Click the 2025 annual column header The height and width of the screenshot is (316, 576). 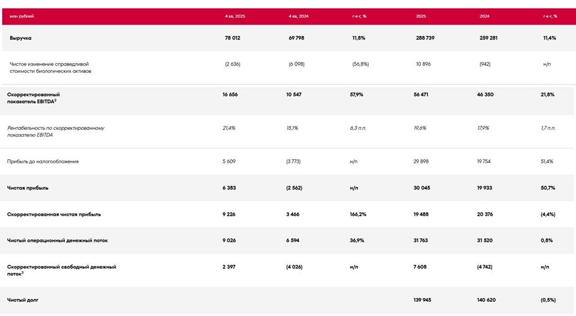pyautogui.click(x=421, y=17)
